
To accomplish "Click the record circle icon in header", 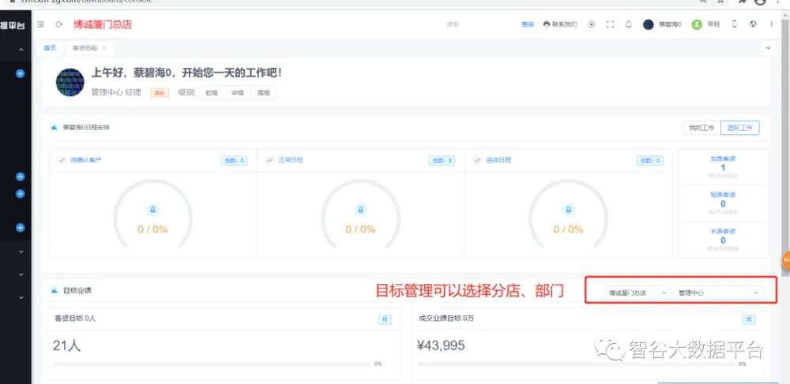I will click(x=592, y=24).
